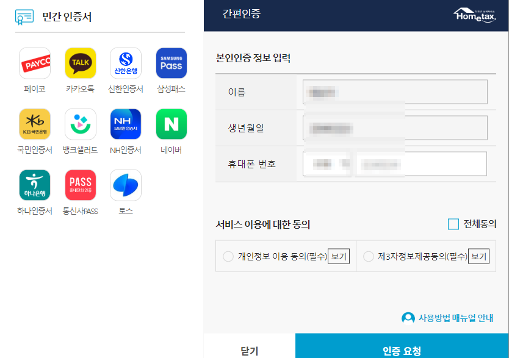Click the NH인증서 label
509x358 pixels.
[126, 150]
